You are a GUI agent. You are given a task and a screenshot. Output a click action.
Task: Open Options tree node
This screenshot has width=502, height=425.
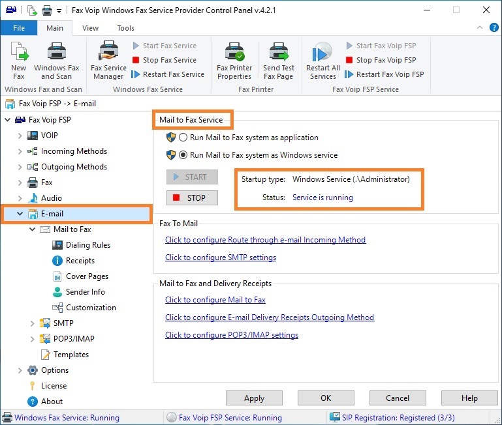[55, 370]
